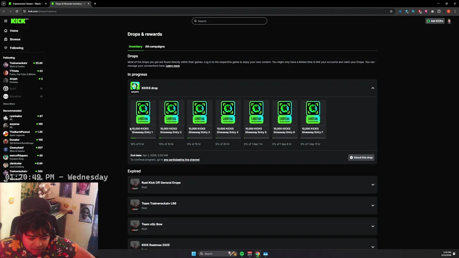The image size is (459, 258).
Task: Close the Trainwreckstv Stream tab
Action: (46, 4)
